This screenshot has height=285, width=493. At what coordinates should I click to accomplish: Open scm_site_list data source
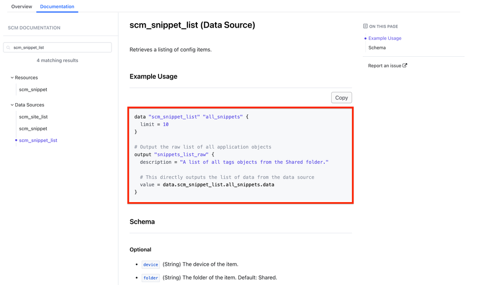[34, 117]
